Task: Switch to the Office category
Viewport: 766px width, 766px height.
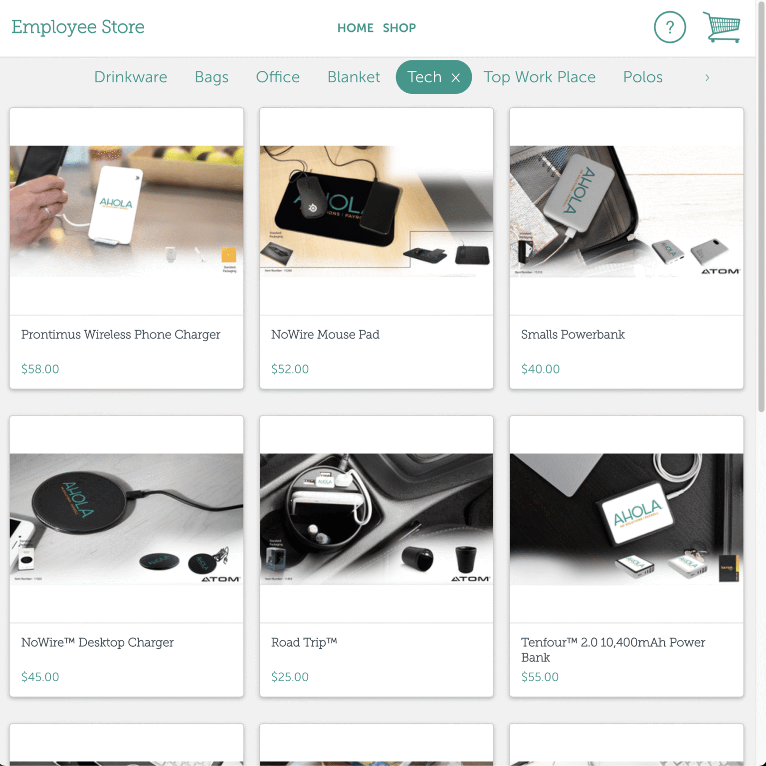Action: point(278,77)
